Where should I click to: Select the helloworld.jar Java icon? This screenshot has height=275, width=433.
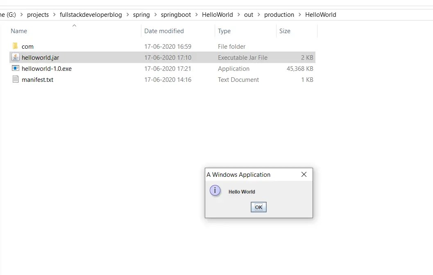tap(16, 57)
